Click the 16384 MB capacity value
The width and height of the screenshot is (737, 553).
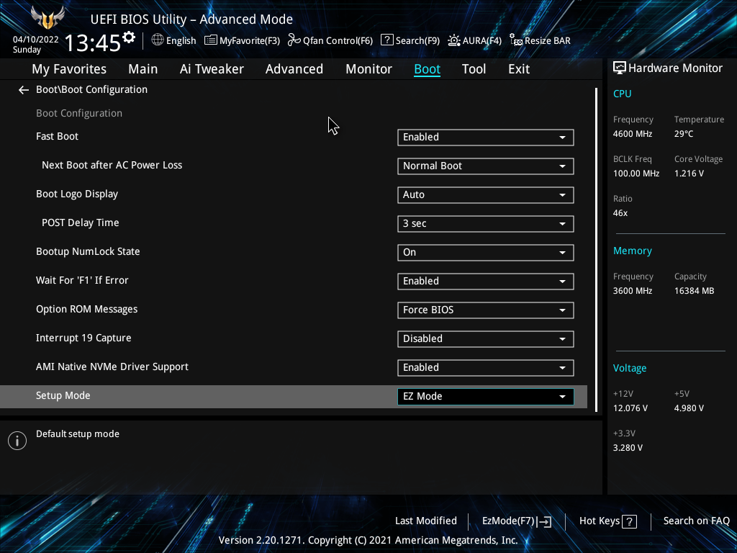pyautogui.click(x=695, y=291)
